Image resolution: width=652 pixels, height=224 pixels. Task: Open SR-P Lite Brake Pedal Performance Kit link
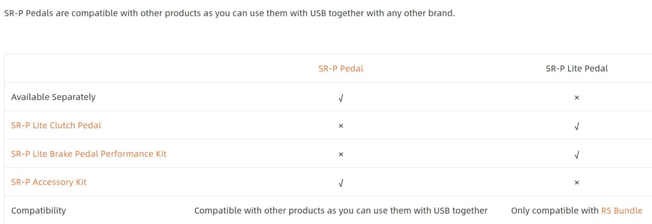(89, 154)
